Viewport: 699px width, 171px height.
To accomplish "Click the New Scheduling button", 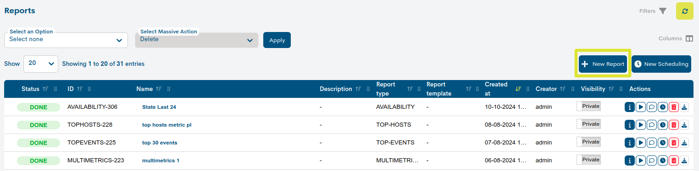I will coord(661,64).
